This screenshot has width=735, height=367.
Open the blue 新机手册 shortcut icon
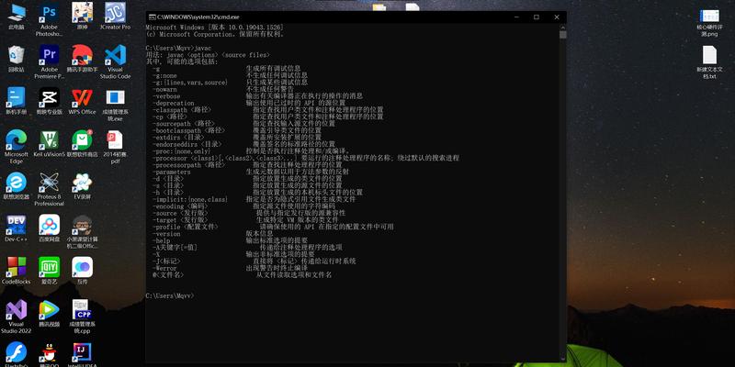(16, 101)
